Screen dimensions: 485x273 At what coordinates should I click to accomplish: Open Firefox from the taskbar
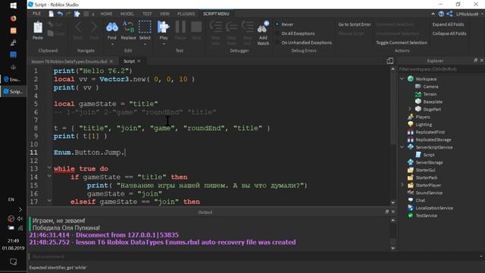coord(14,18)
